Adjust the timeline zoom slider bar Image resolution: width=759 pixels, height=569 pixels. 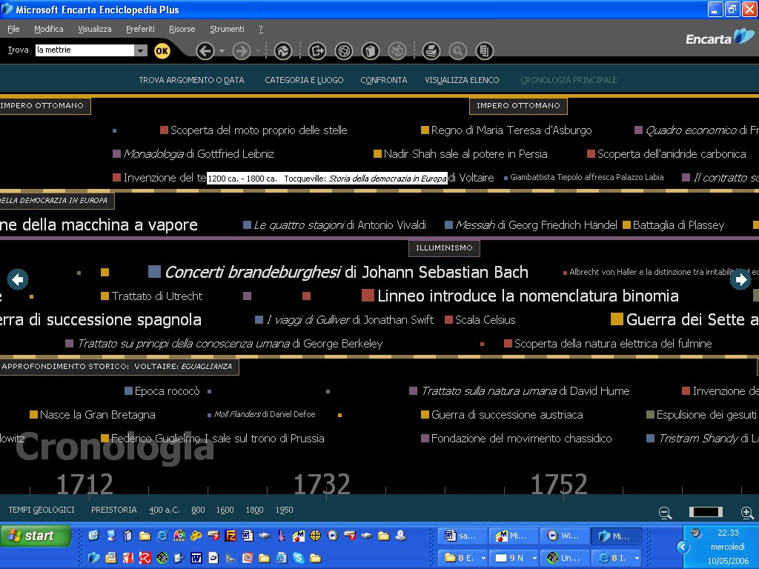click(706, 513)
